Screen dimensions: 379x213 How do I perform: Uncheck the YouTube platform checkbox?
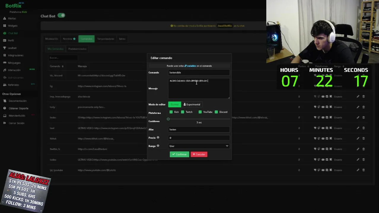tap(200, 112)
